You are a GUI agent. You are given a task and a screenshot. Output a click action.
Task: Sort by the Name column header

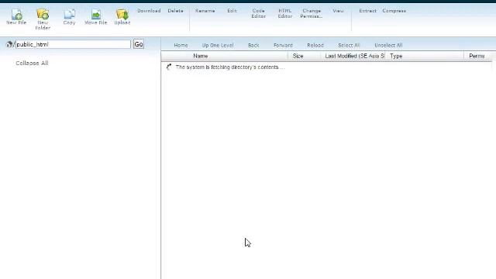pyautogui.click(x=201, y=56)
